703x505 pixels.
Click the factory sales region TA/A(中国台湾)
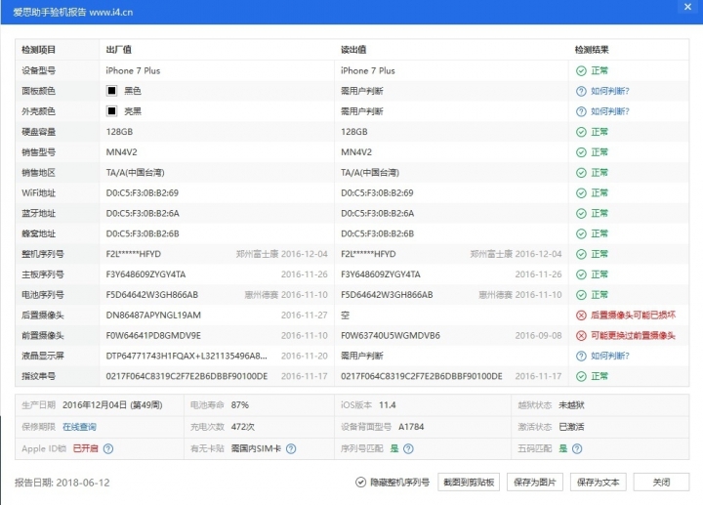136,173
